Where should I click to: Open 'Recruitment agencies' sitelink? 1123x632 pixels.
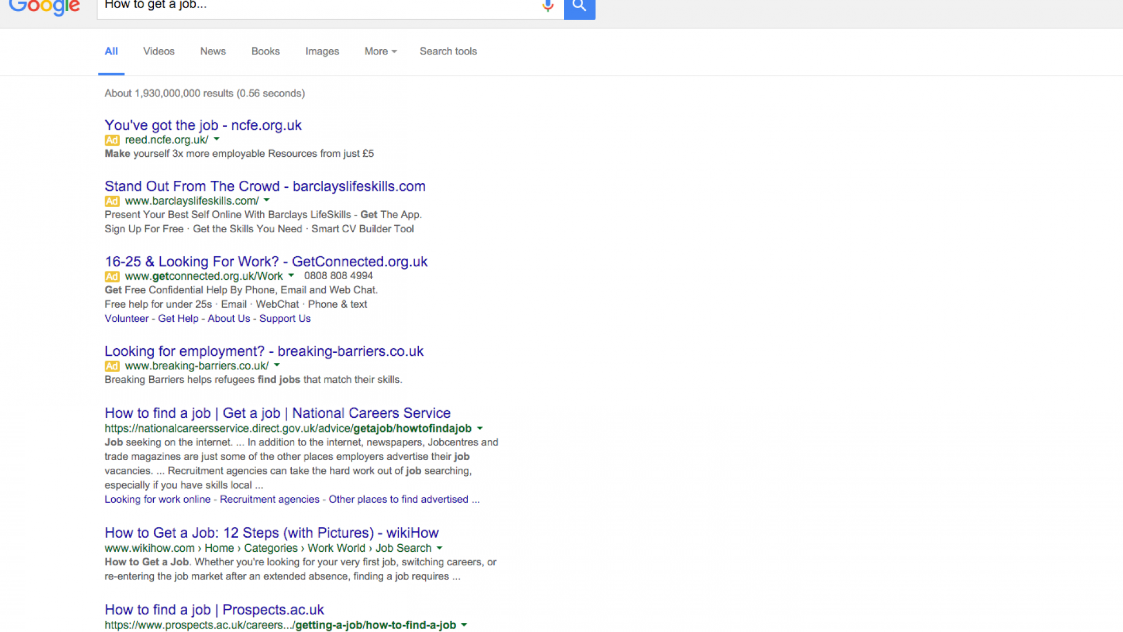tap(270, 499)
